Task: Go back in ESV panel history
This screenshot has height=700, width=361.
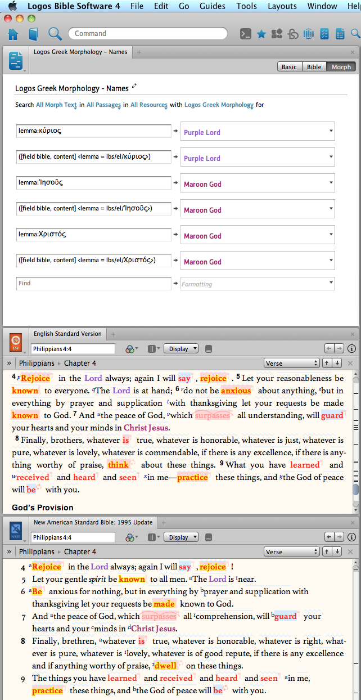Action: coord(330,349)
